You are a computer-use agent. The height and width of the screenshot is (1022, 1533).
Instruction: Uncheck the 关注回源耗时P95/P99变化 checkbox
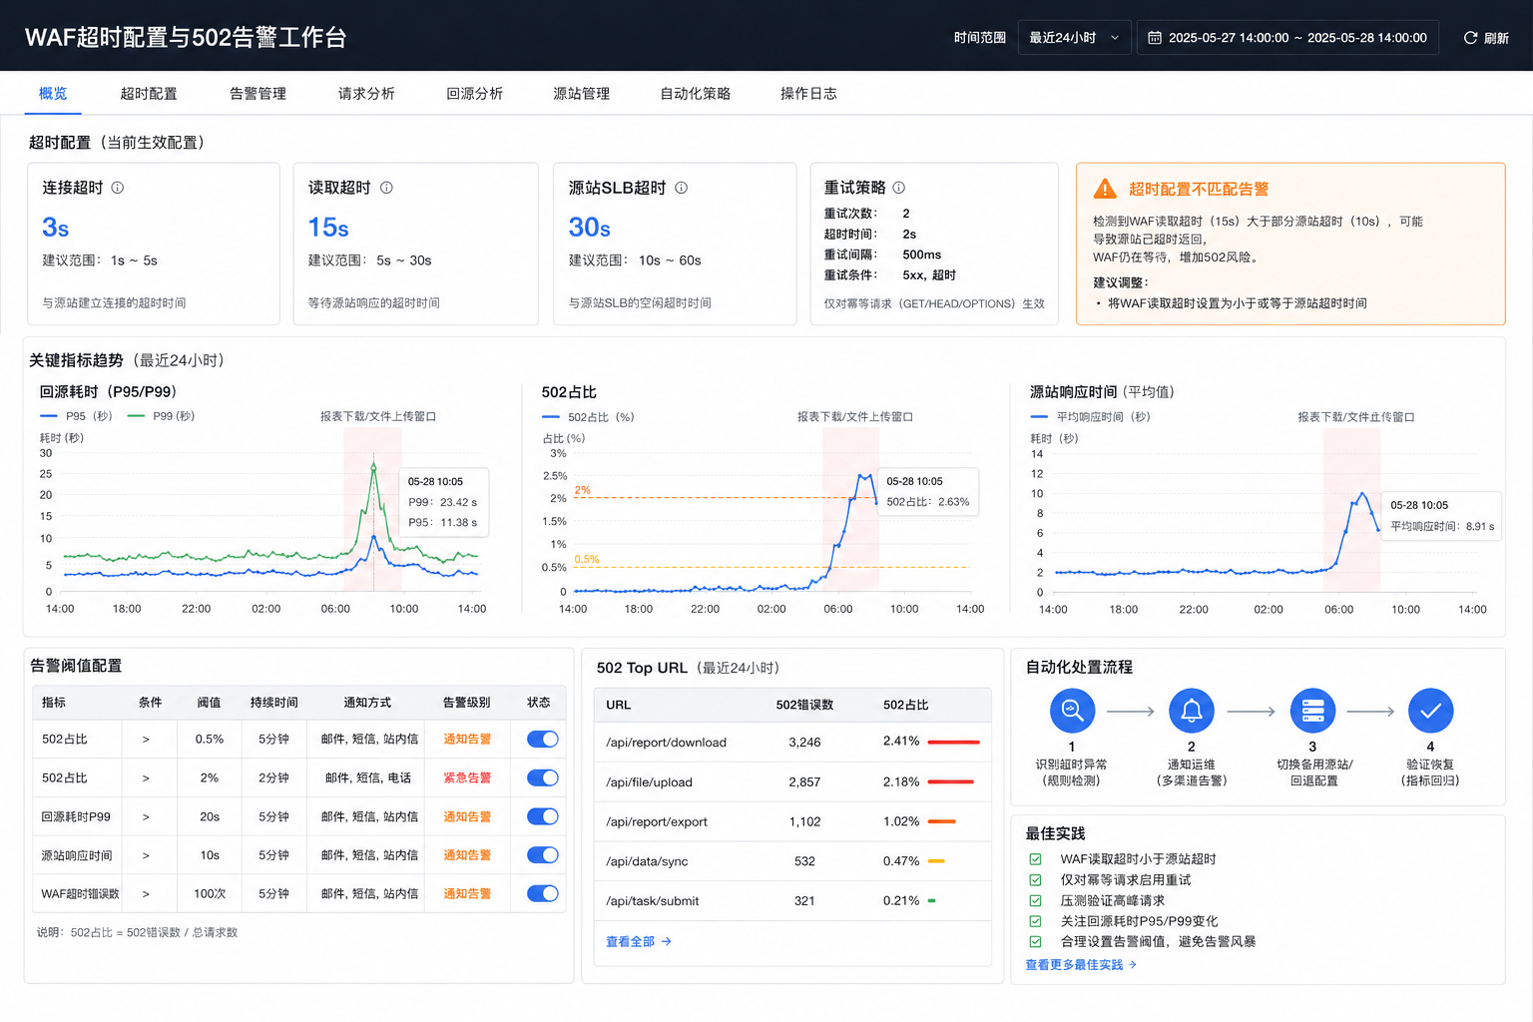tap(1035, 921)
